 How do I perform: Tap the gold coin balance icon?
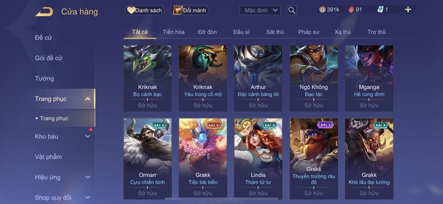pyautogui.click(x=322, y=10)
